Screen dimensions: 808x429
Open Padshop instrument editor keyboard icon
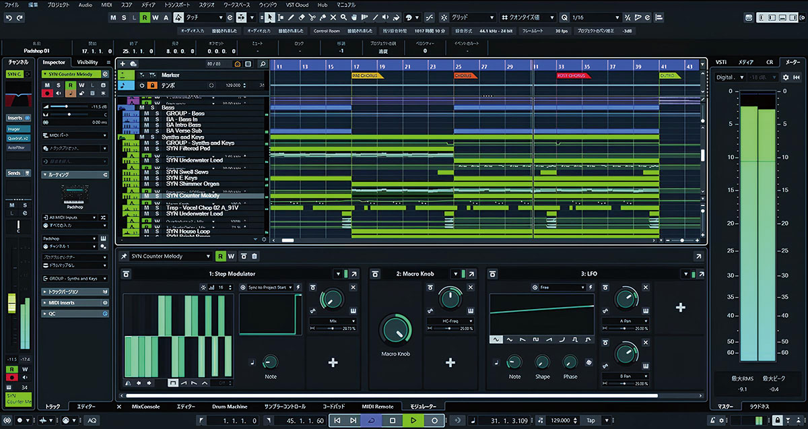pos(104,238)
